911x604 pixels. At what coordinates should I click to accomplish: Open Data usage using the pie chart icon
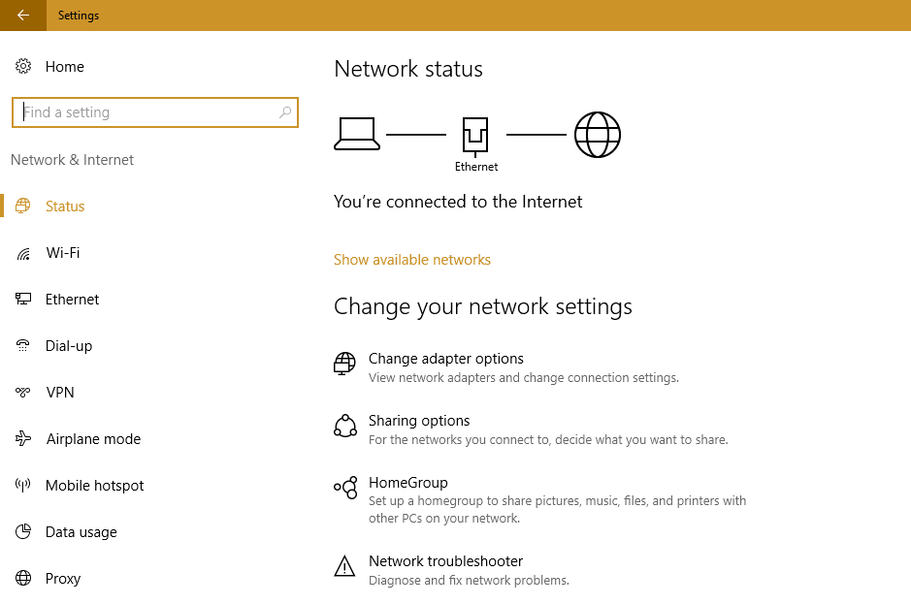point(21,531)
